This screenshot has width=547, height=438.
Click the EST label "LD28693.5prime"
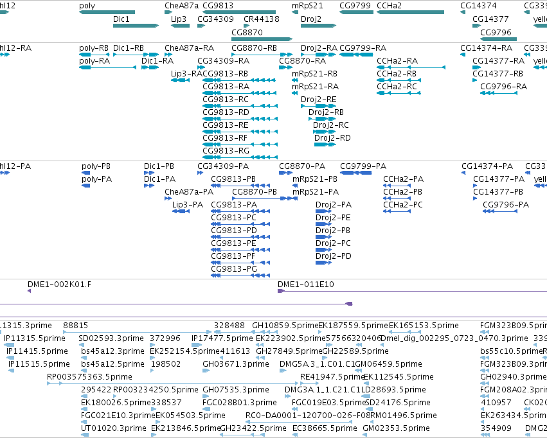coord(393,390)
